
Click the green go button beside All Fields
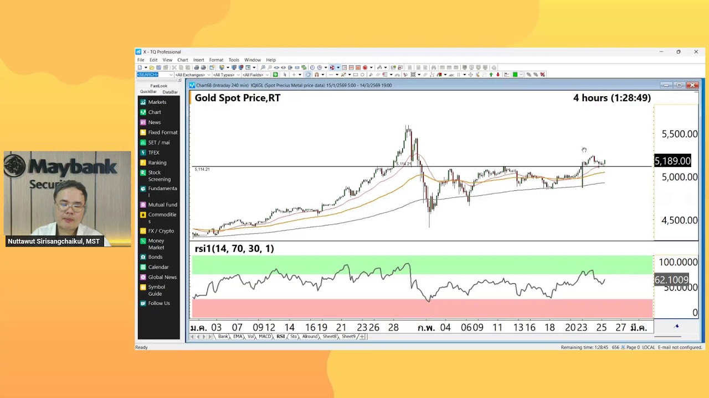coord(275,75)
